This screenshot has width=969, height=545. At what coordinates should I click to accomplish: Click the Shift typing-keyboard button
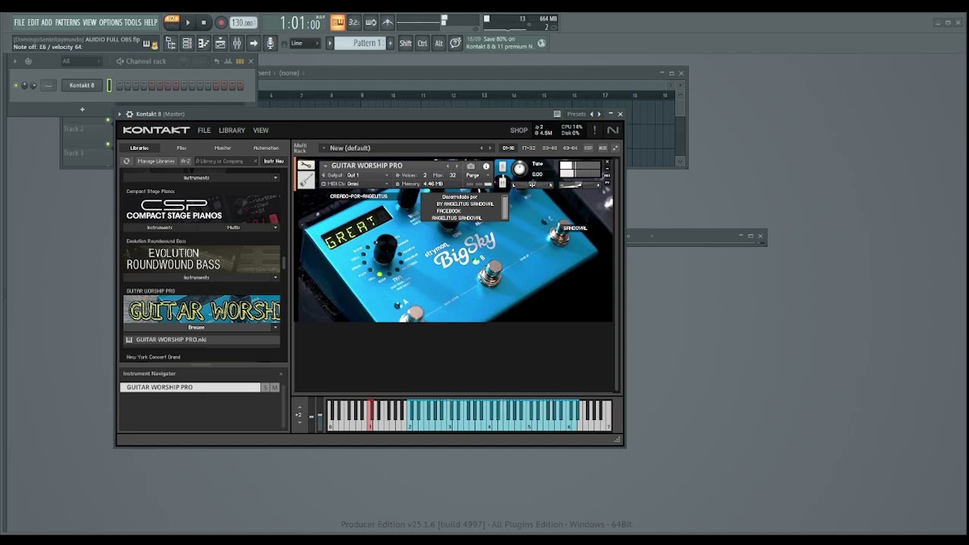pyautogui.click(x=406, y=43)
